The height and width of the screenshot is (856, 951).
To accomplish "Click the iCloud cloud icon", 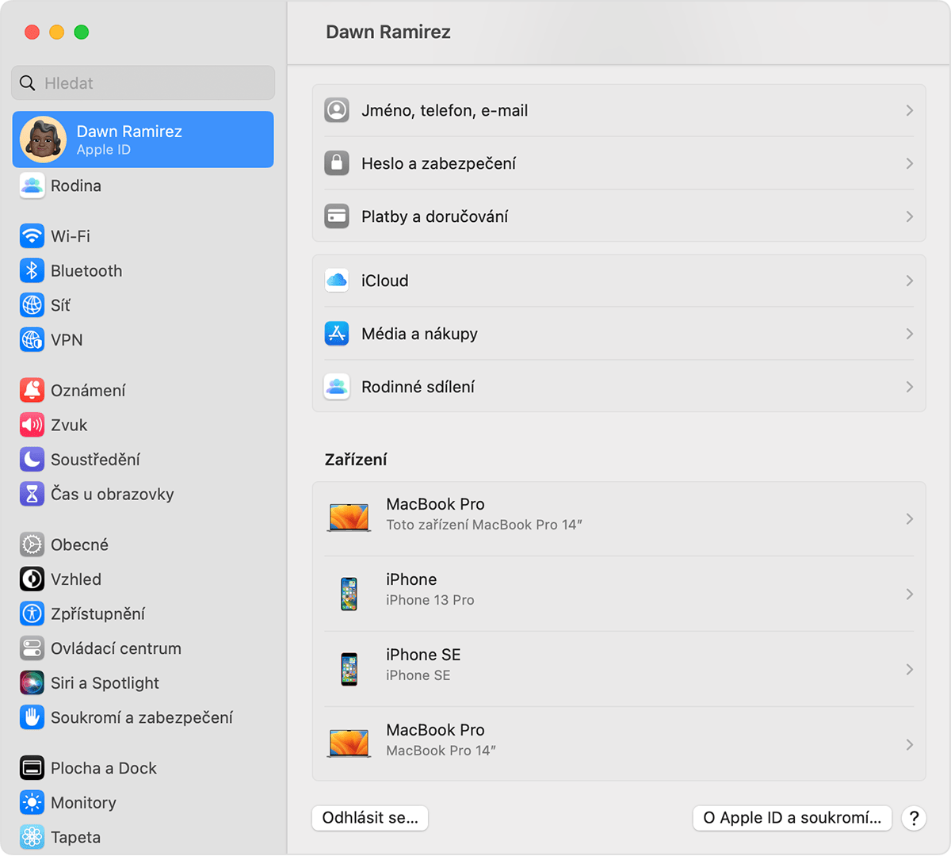I will [x=337, y=281].
